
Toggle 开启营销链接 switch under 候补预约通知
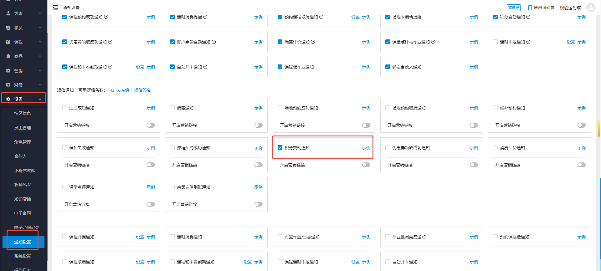tap(581, 125)
